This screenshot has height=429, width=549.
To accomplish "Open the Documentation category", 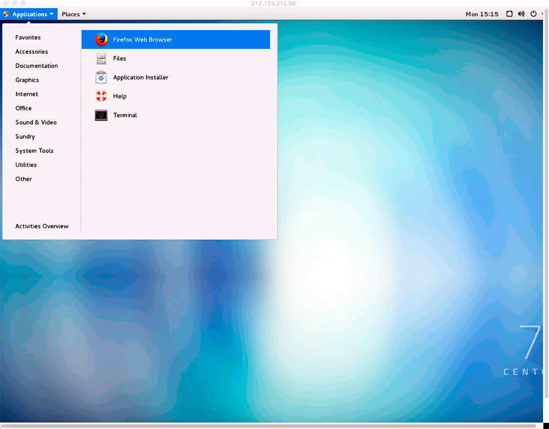I will [x=36, y=66].
